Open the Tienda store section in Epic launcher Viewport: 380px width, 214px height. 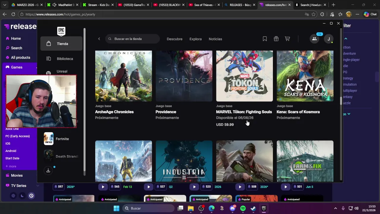coord(61,44)
